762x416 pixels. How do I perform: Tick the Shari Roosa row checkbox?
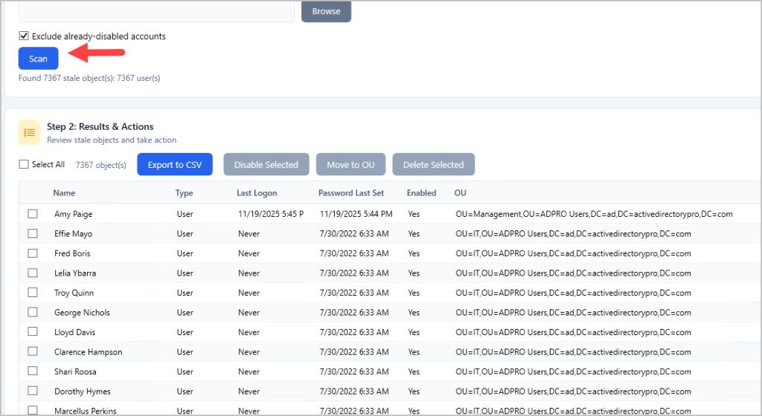pyautogui.click(x=33, y=371)
